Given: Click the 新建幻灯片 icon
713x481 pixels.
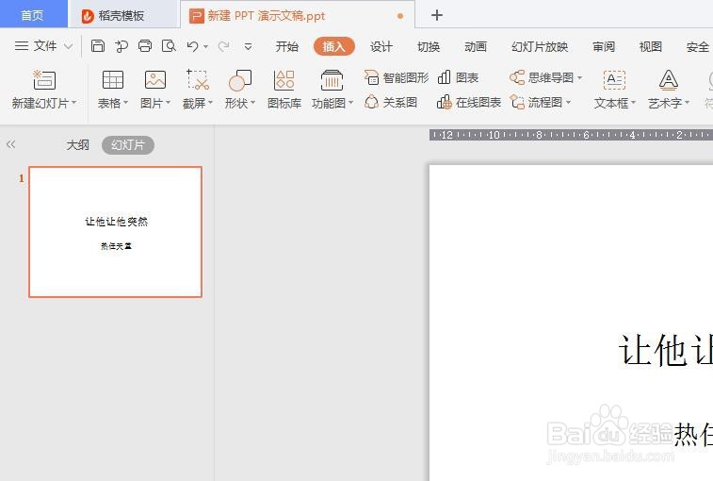Looking at the screenshot, I should (44, 80).
